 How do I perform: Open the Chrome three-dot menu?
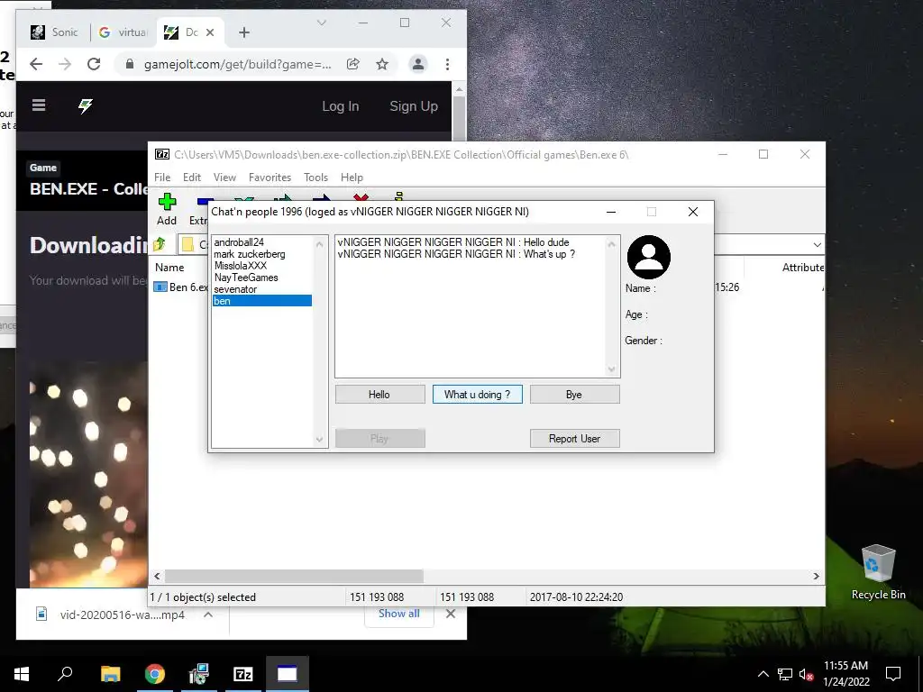tap(447, 64)
